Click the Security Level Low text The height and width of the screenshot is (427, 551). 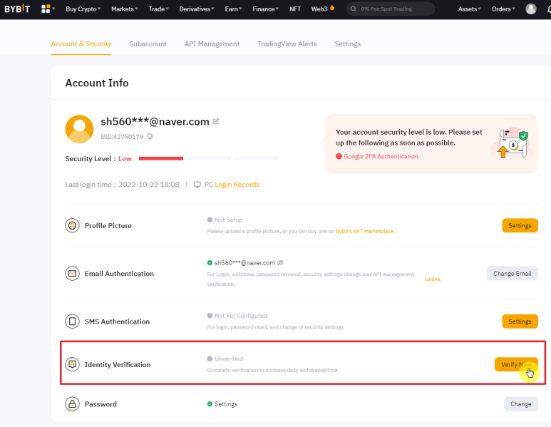coord(98,159)
